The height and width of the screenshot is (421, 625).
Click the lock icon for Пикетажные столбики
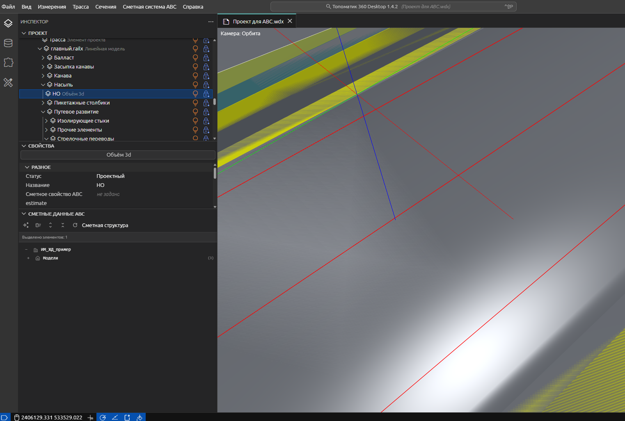click(x=206, y=103)
